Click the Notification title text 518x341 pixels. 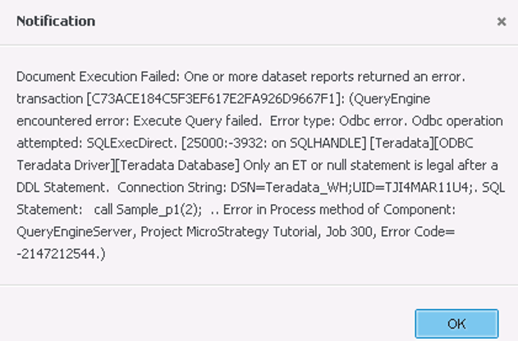(56, 21)
